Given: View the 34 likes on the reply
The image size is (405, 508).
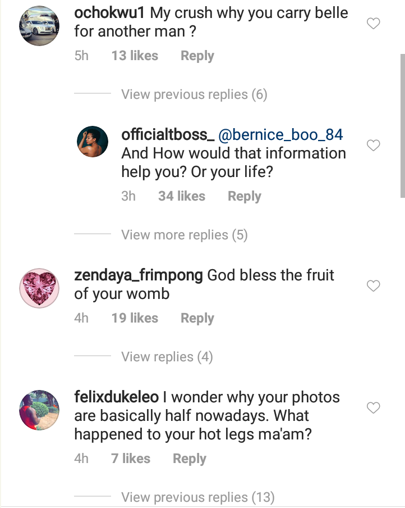Looking at the screenshot, I should click(x=182, y=197).
